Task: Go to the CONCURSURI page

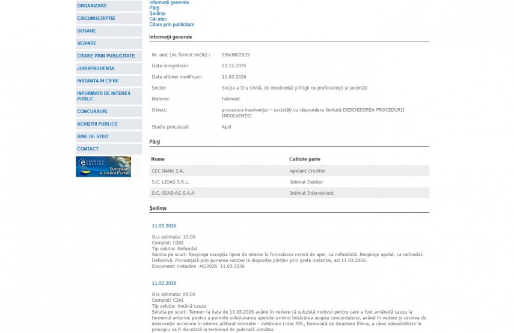Action: click(x=92, y=111)
